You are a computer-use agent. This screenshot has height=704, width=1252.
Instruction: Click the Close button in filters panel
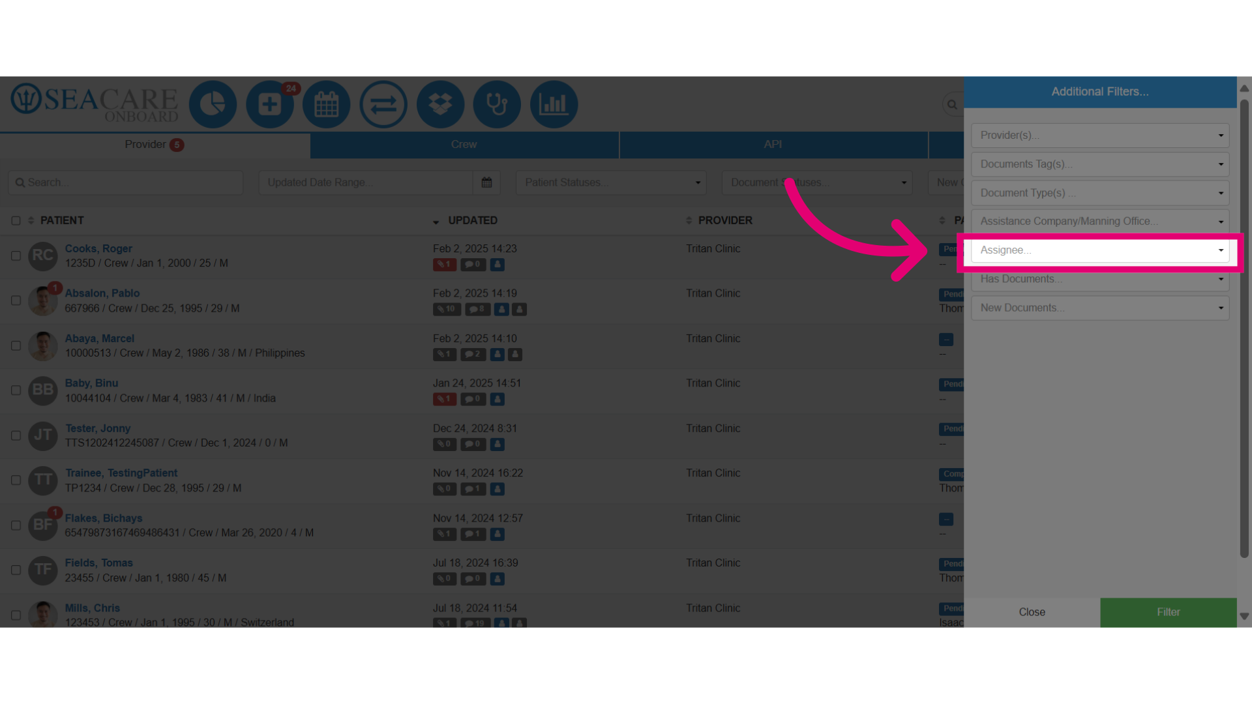1032,612
